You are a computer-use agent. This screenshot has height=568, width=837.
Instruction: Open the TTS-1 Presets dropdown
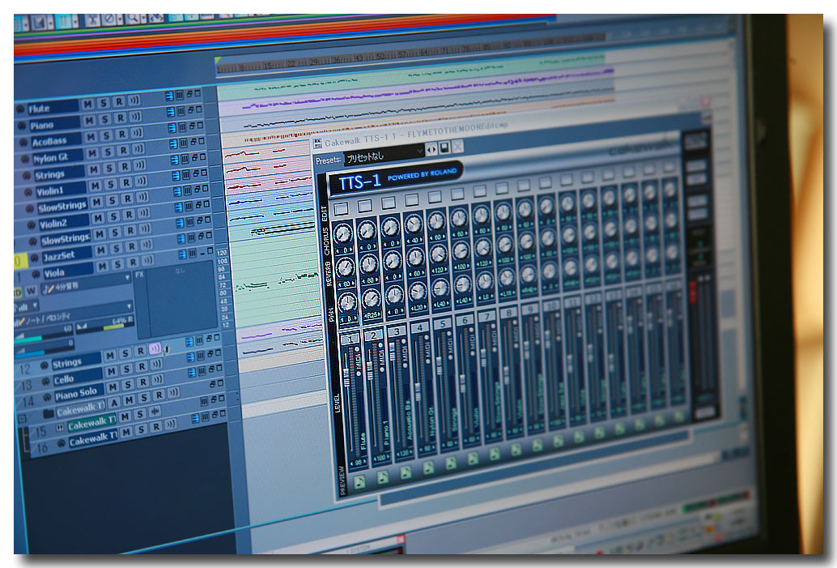tap(420, 152)
